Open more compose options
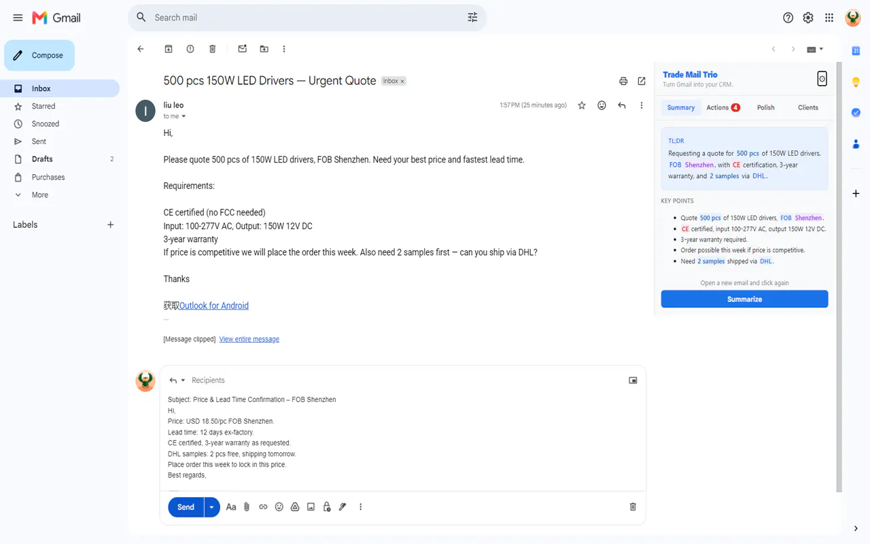Image resolution: width=870 pixels, height=544 pixels. coord(360,507)
